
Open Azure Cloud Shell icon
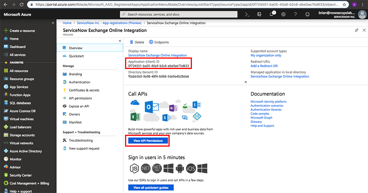[x=247, y=14]
